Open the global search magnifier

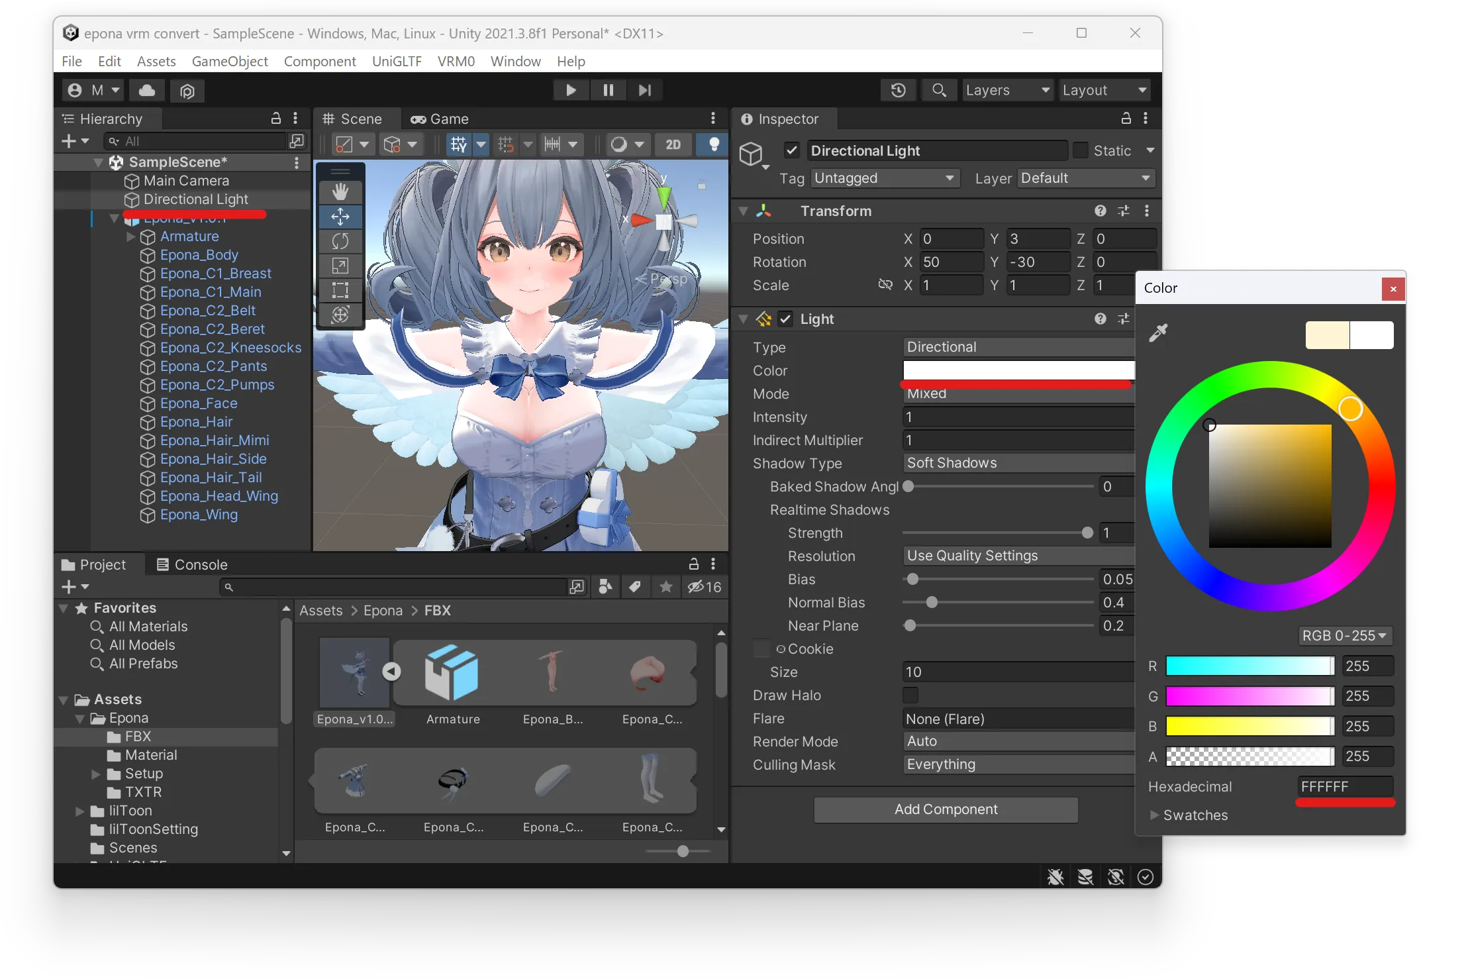[x=939, y=90]
